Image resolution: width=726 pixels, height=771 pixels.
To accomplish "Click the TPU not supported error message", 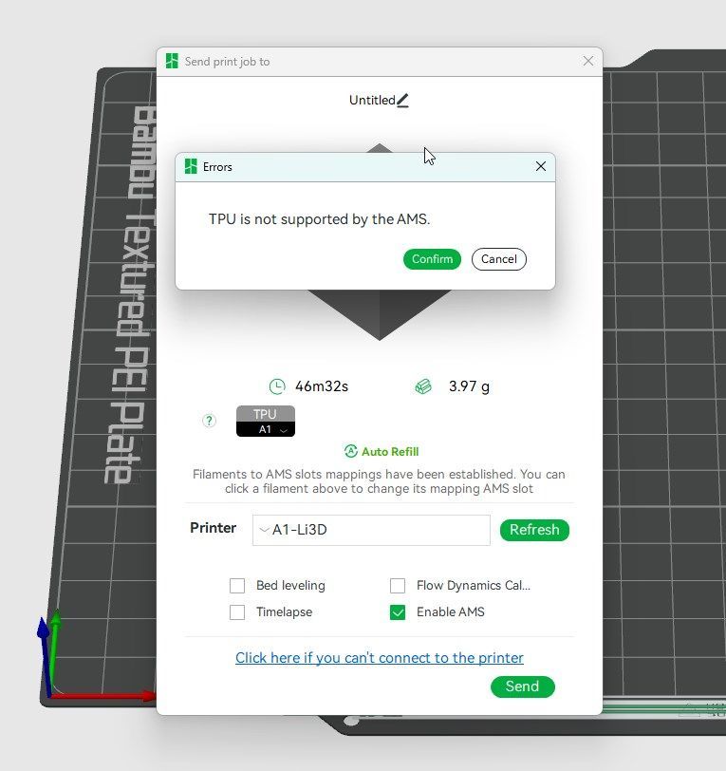I will pos(320,218).
